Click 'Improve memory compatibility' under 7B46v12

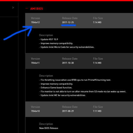(56, 43)
